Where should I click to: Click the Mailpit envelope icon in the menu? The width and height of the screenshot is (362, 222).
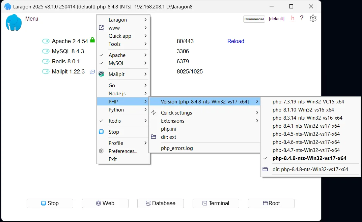click(101, 74)
